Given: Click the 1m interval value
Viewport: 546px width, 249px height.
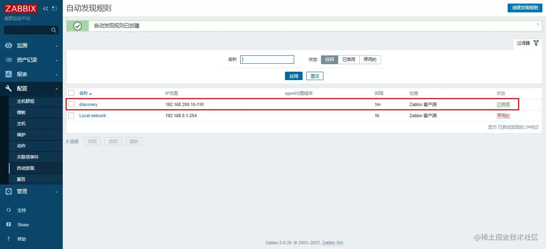Looking at the screenshot, I should (x=377, y=104).
